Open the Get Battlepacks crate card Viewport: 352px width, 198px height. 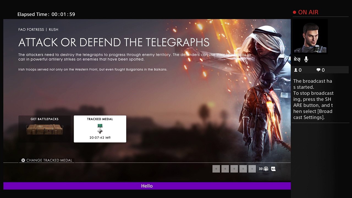(45, 129)
